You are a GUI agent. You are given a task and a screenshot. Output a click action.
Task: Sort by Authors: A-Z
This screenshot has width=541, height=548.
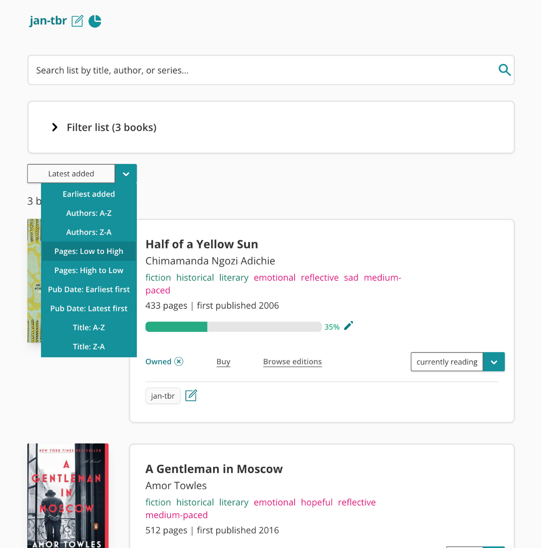(x=89, y=213)
